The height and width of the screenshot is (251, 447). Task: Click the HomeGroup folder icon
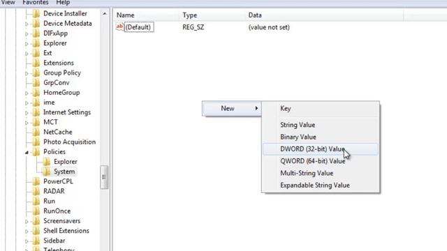36,93
